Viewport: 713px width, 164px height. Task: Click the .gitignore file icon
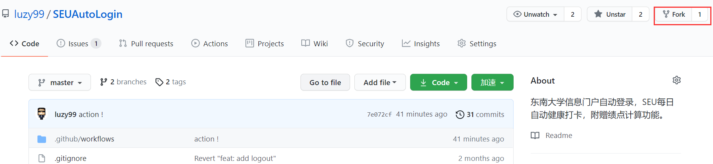pyautogui.click(x=42, y=158)
